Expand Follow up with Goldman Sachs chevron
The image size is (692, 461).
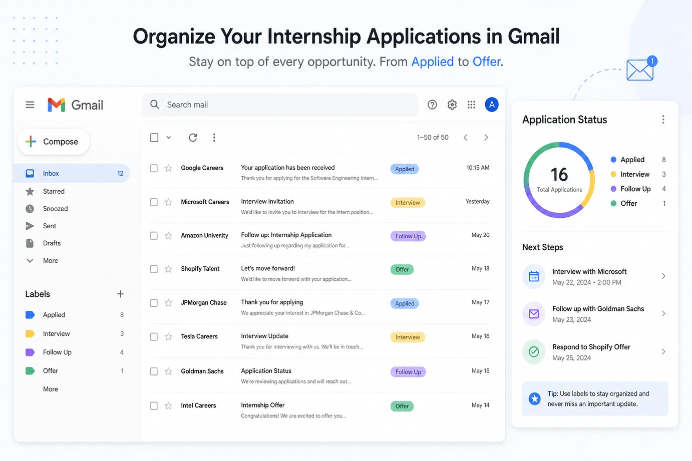[x=663, y=314]
